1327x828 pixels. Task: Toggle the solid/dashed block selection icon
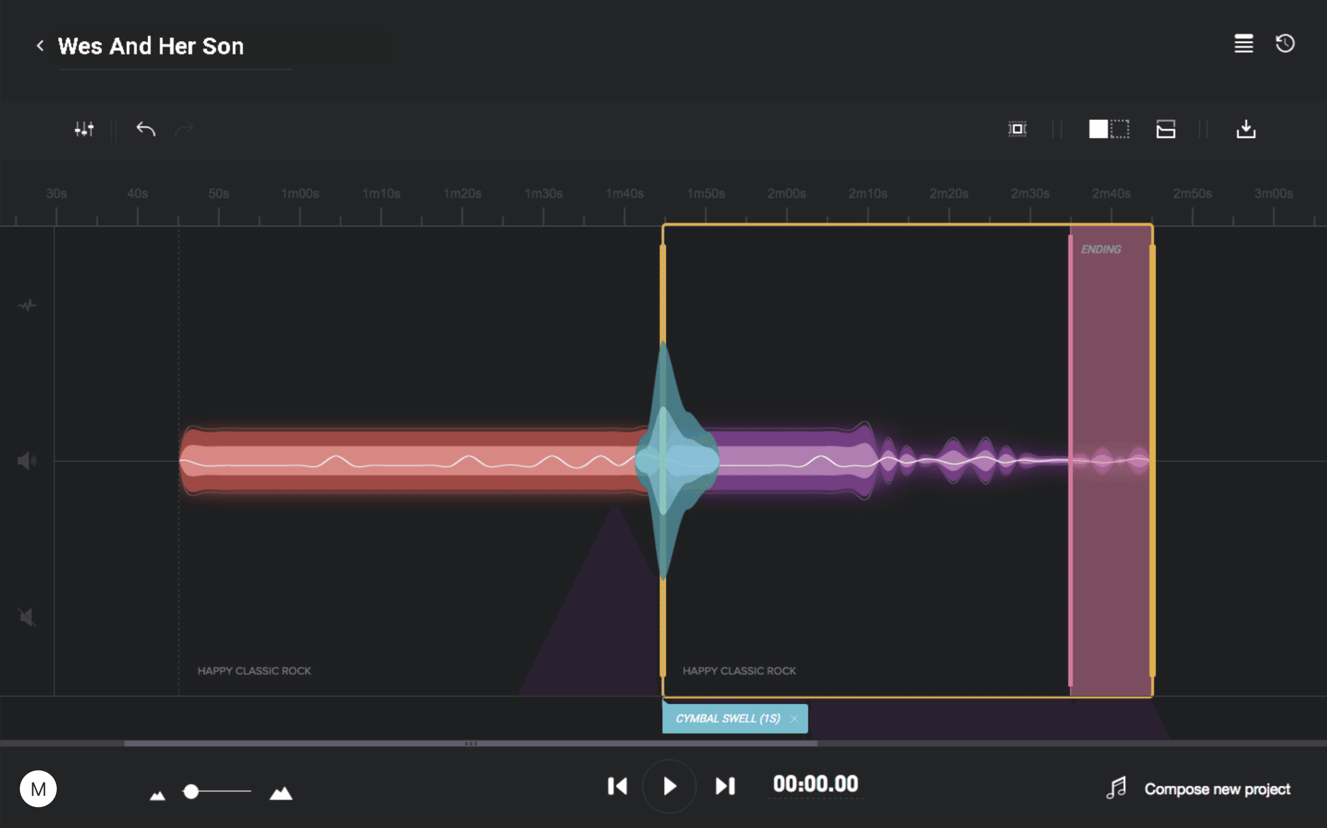[x=1109, y=129]
